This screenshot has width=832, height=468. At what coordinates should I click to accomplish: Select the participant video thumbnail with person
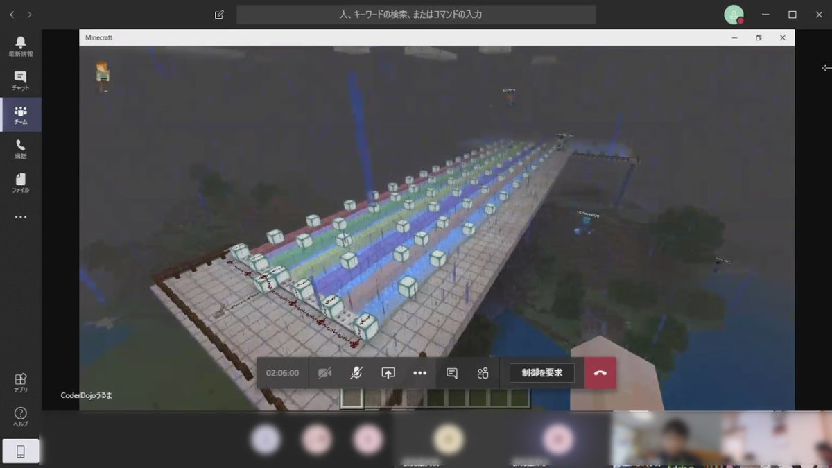666,440
